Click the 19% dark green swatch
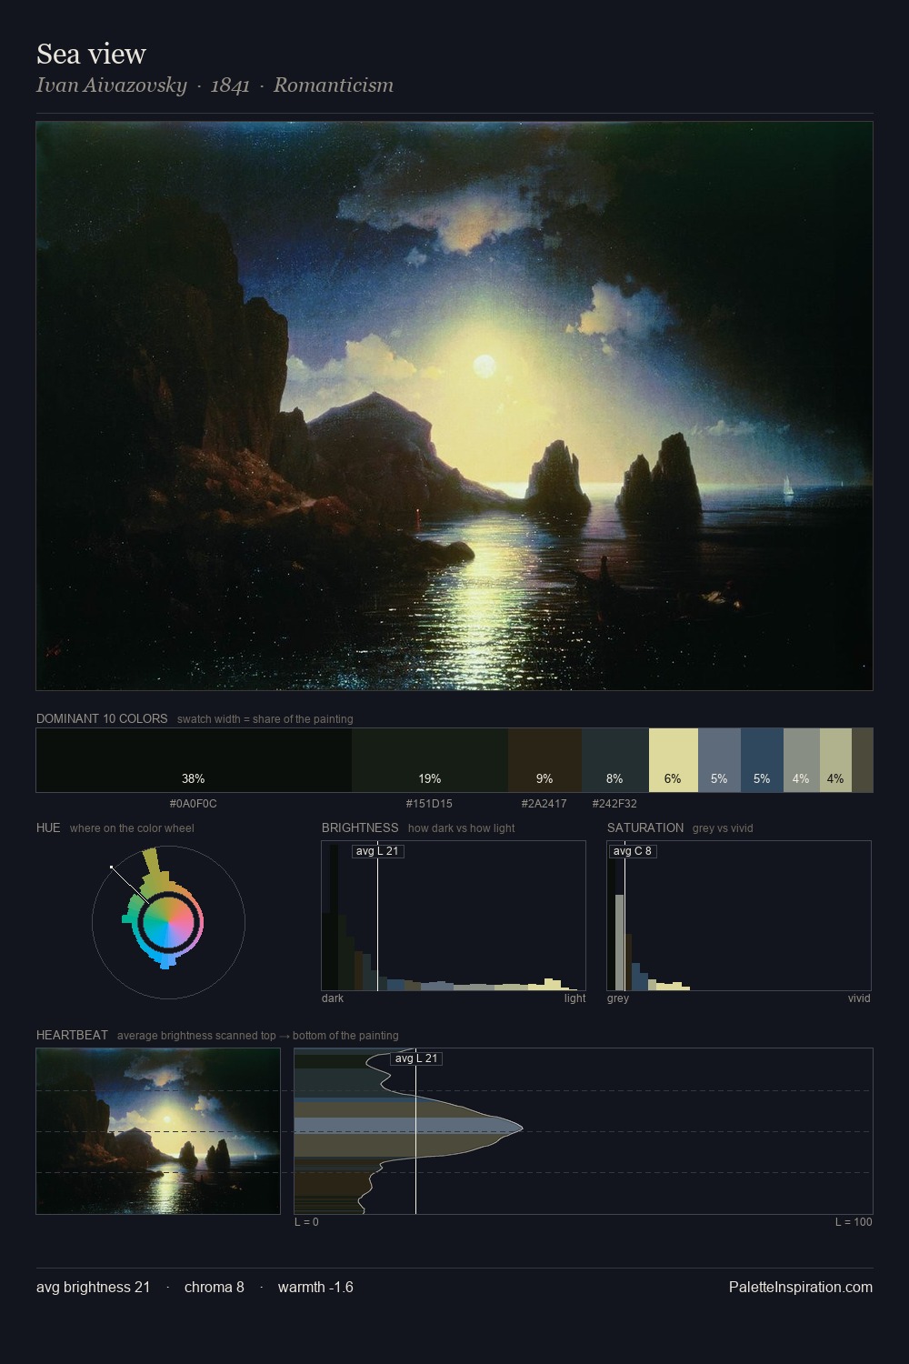 430,759
